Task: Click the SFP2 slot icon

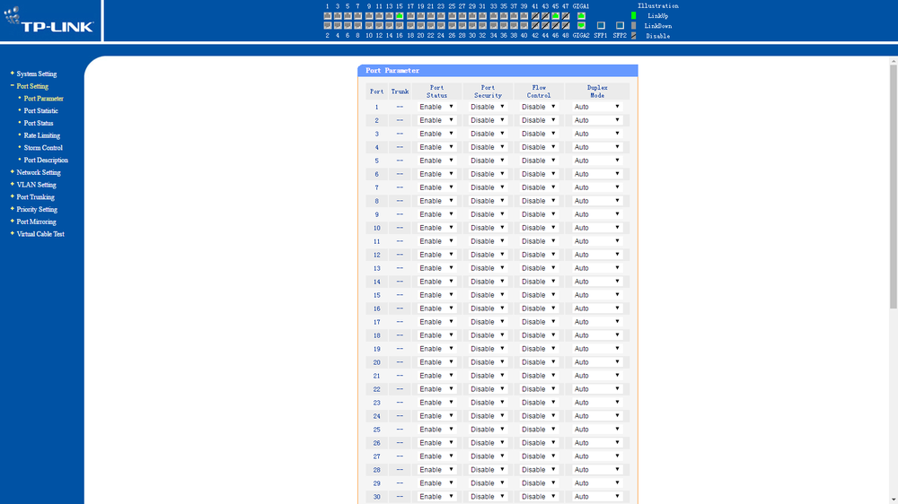Action: click(620, 26)
